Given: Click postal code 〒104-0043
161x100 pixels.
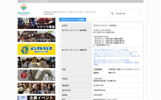Looking at the screenshot, I should [98, 79].
